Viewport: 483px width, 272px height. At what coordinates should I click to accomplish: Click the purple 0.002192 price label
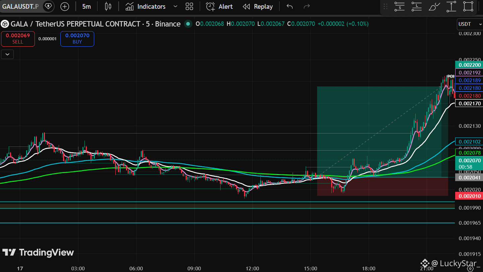469,72
